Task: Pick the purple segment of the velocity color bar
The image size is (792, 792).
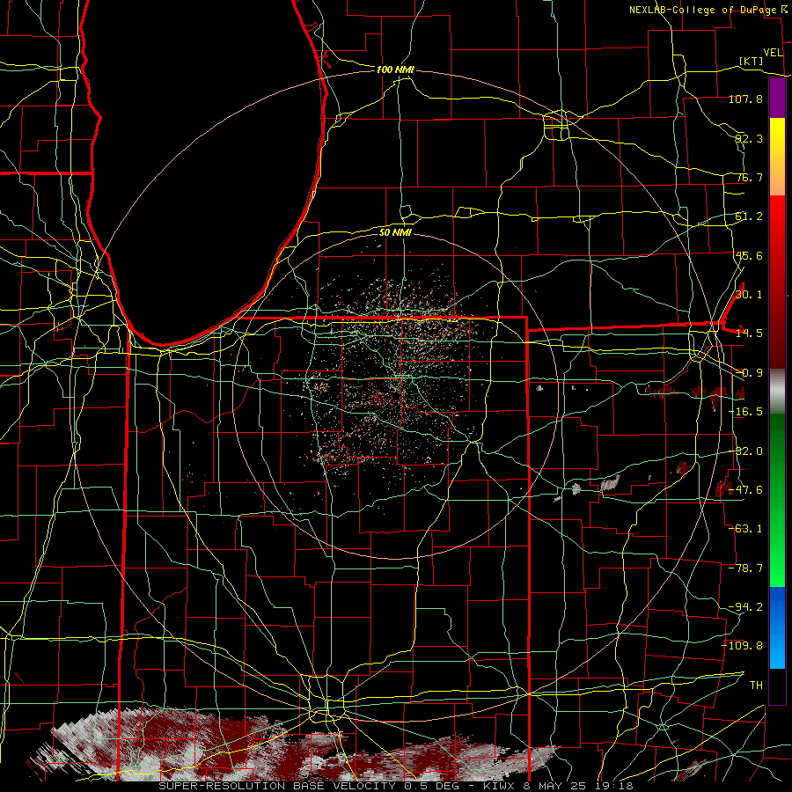Action: 777,99
